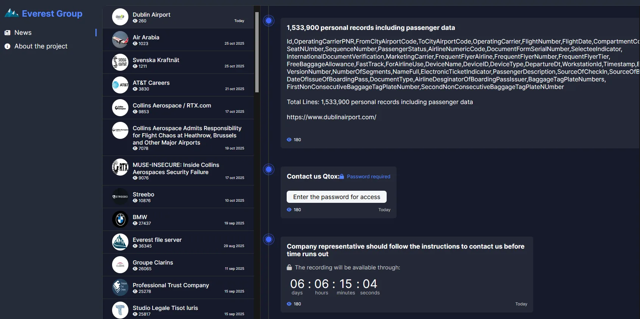Click the Groupe Clarins logo icon

(120, 265)
